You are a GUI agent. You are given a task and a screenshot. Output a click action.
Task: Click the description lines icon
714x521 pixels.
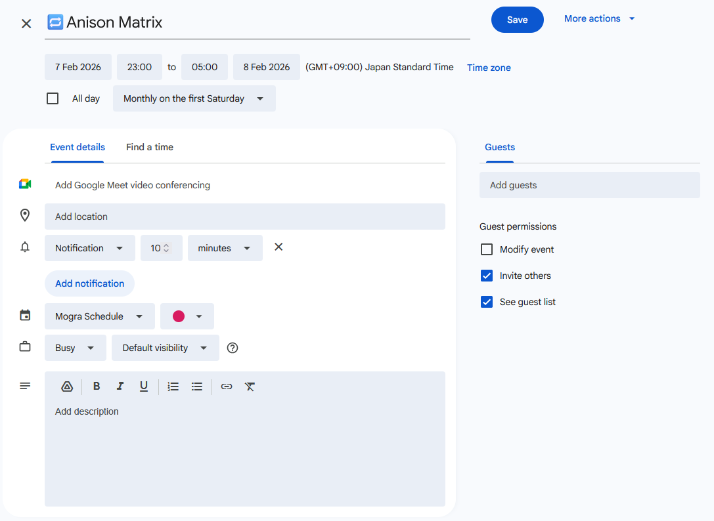tap(25, 386)
